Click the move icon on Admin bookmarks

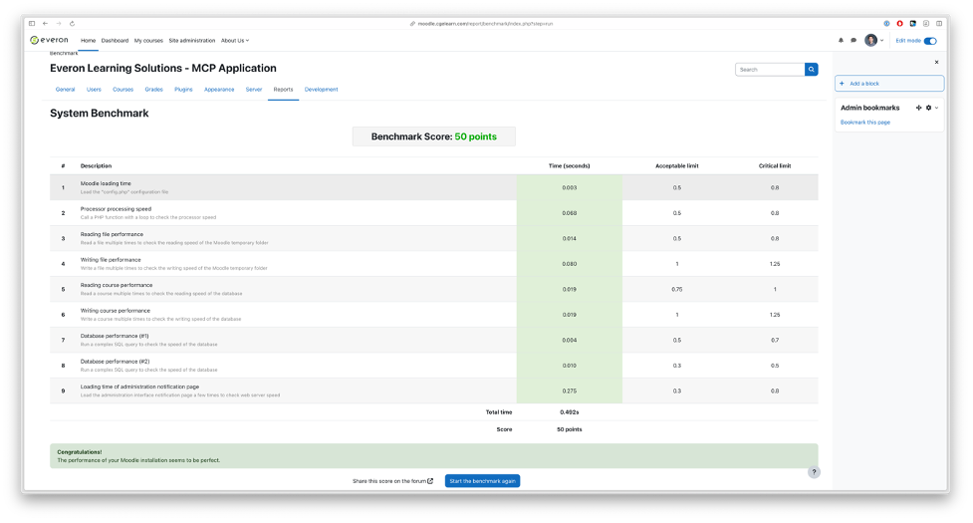(x=918, y=108)
